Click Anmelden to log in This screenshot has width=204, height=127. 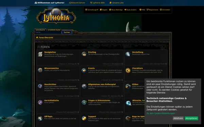[x=165, y=10]
